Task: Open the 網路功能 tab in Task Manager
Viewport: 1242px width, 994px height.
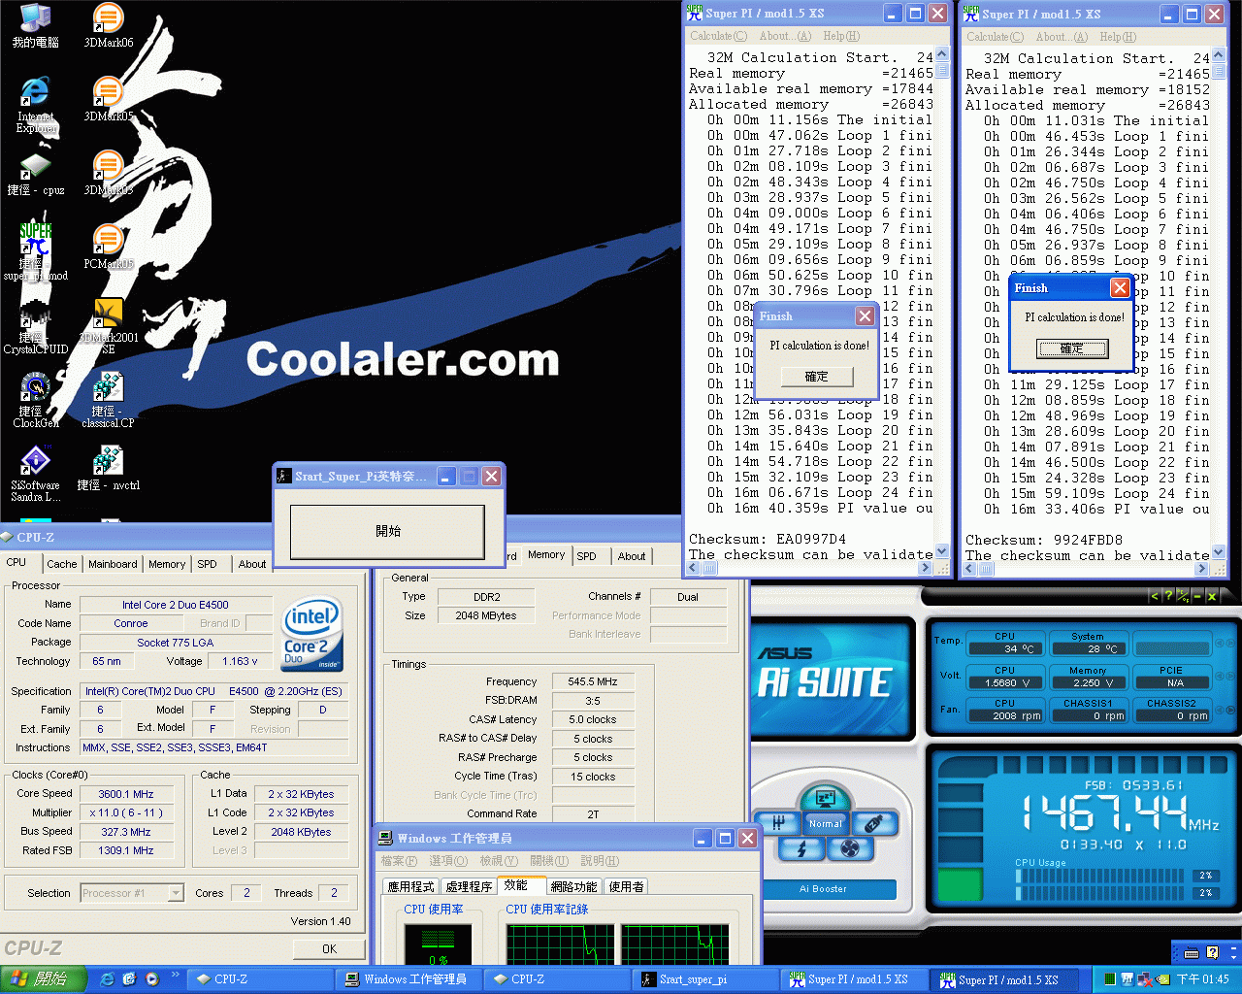Action: coord(573,886)
